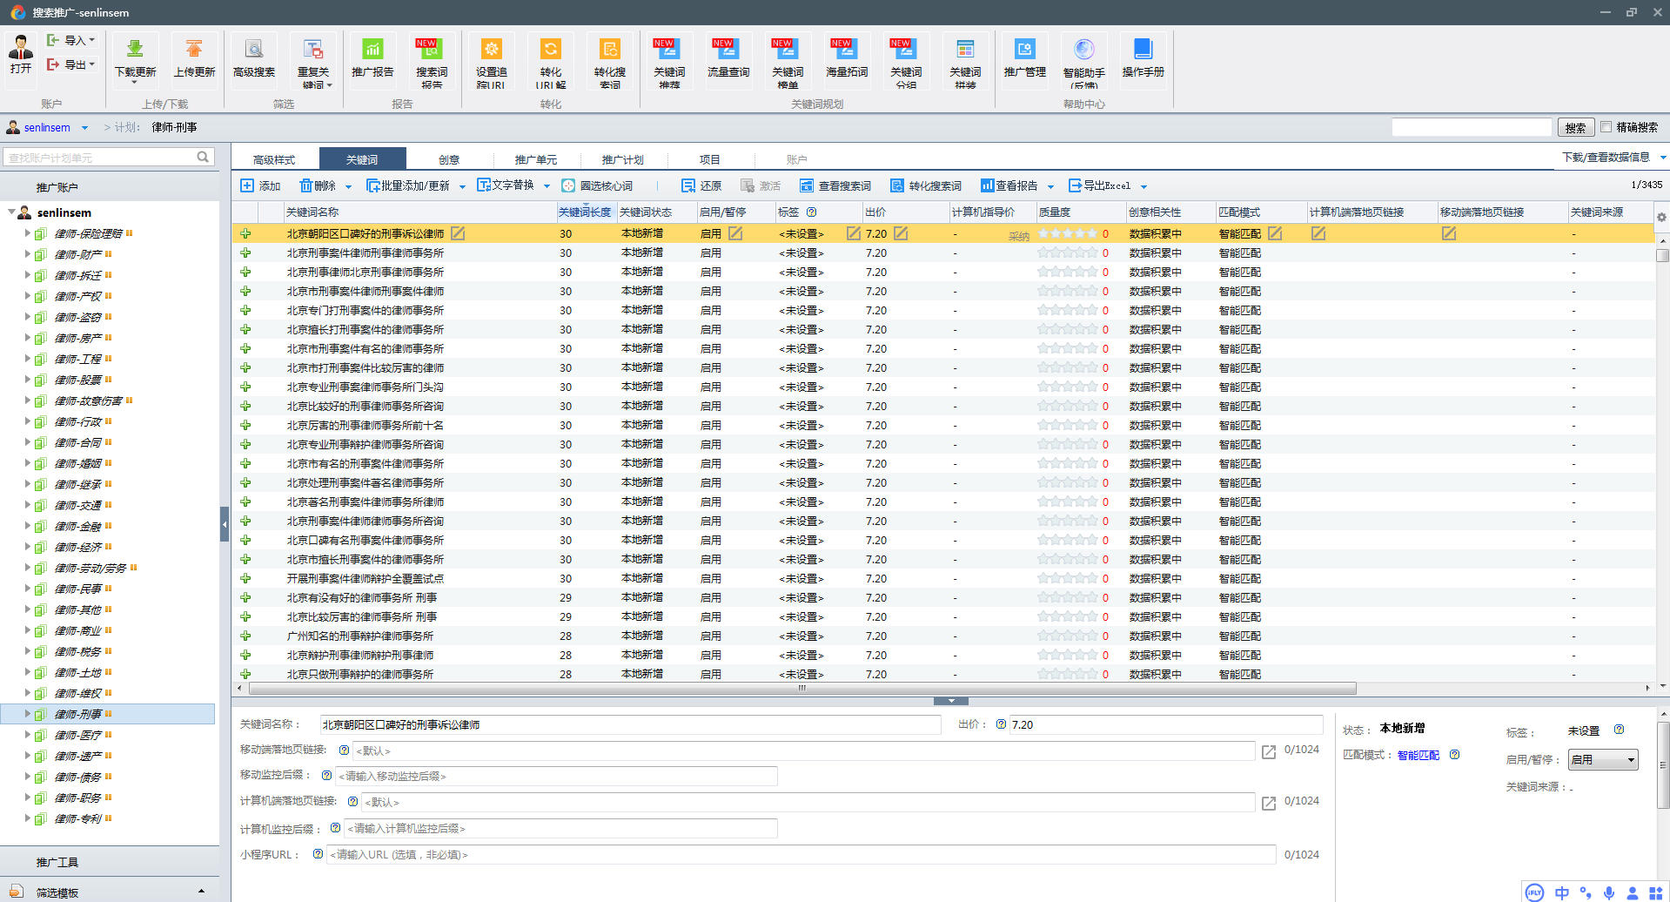Launch the 智能助手 assistant icon
The height and width of the screenshot is (902, 1670).
click(x=1083, y=50)
